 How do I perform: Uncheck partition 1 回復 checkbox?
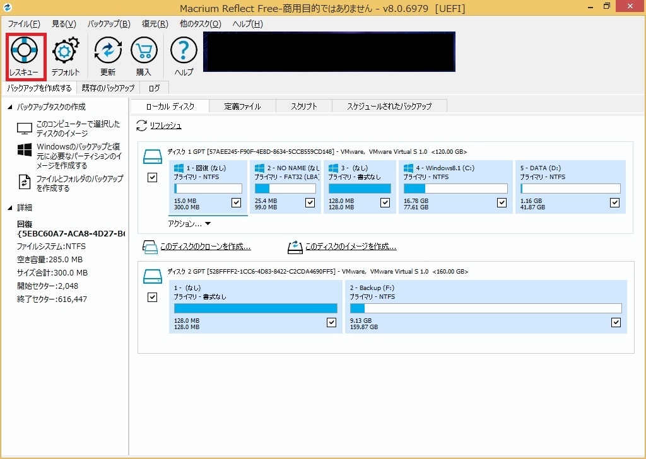(236, 202)
